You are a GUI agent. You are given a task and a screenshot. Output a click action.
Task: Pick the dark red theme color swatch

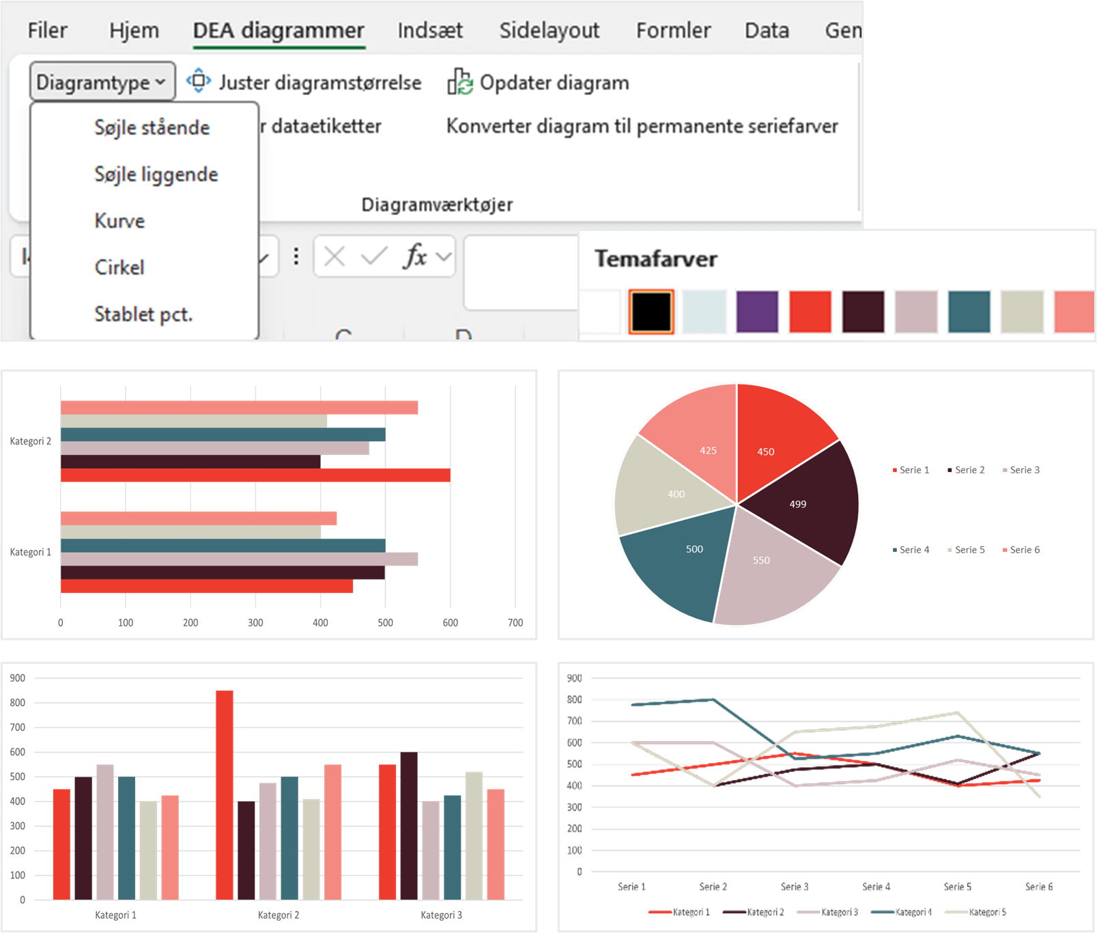[864, 311]
